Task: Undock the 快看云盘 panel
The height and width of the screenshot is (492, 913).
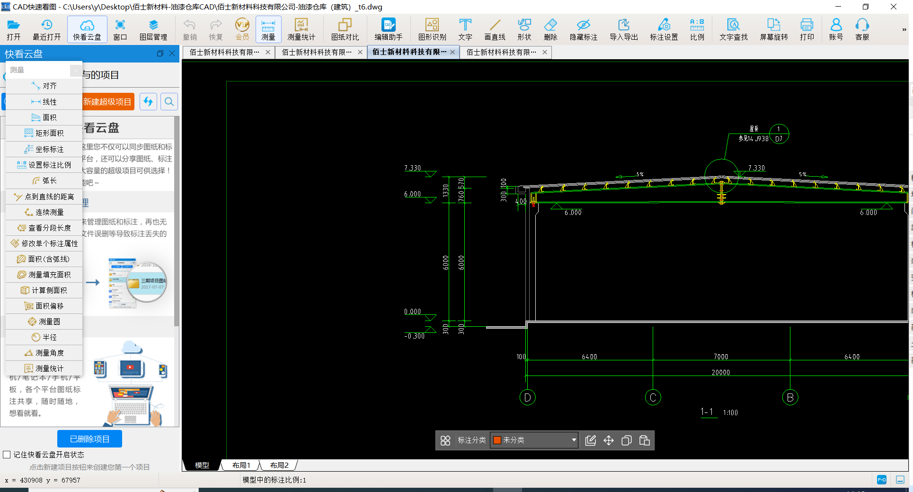Action: click(160, 54)
